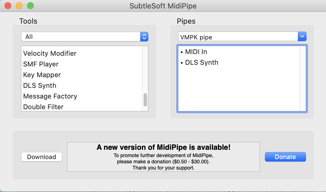Select the Message Factory tool
Screen dimensions: 326x192
(x=50, y=96)
